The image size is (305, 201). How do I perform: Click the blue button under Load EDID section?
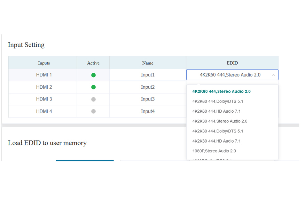pos(85,161)
